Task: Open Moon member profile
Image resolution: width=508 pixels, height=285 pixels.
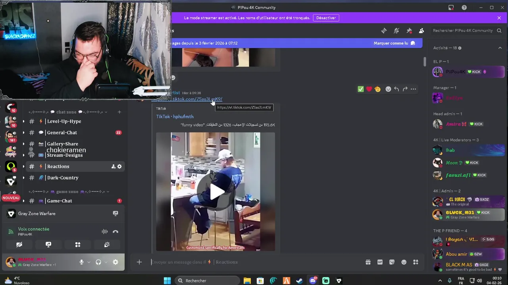Action: point(468,163)
